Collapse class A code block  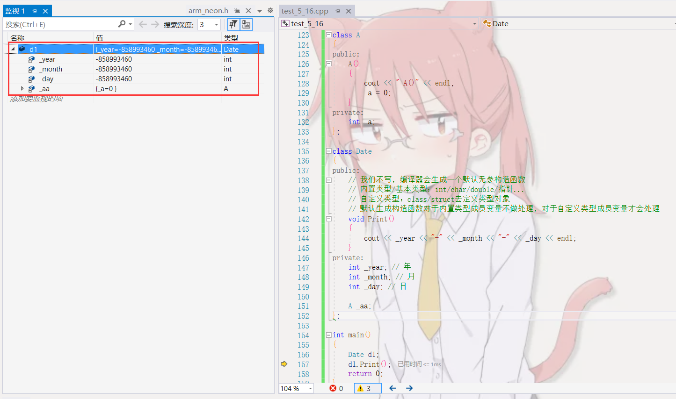[x=328, y=35]
